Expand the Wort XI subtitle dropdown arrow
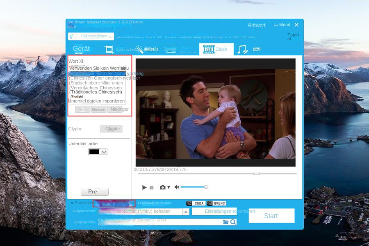 coord(123,68)
